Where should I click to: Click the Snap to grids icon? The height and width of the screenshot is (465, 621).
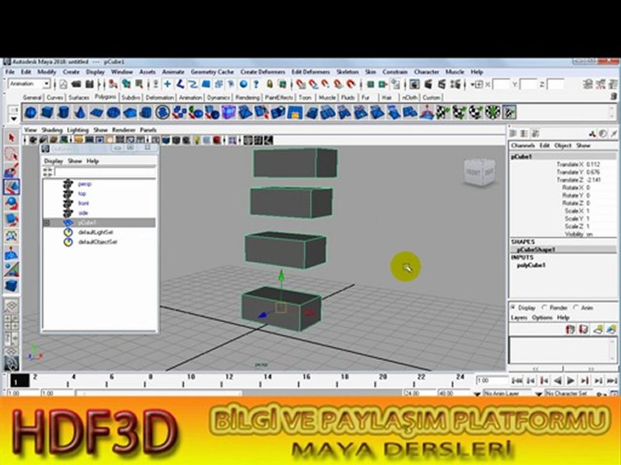pyautogui.click(x=301, y=84)
